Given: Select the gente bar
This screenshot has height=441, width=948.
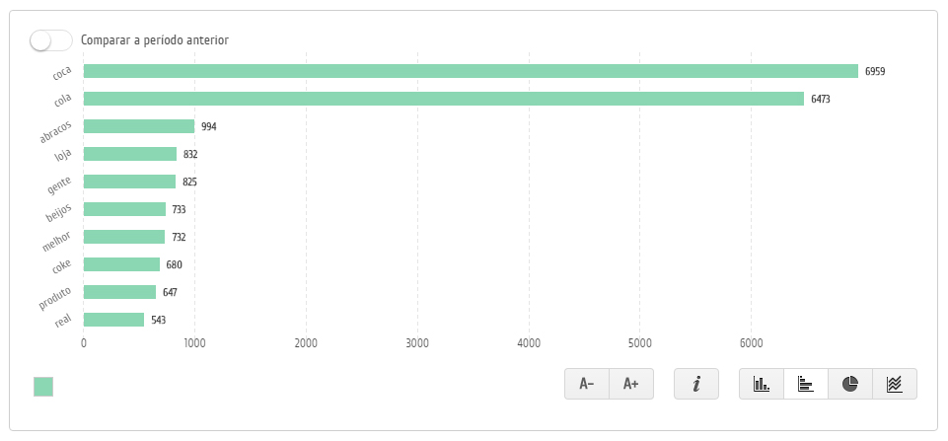Looking at the screenshot, I should (x=129, y=182).
